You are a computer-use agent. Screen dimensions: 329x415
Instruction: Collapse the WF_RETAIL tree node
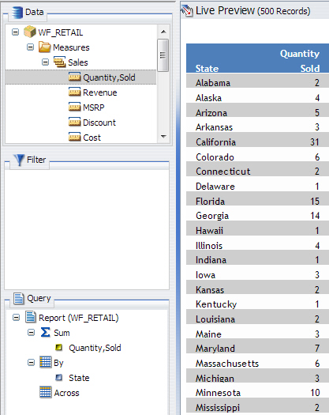(15, 32)
